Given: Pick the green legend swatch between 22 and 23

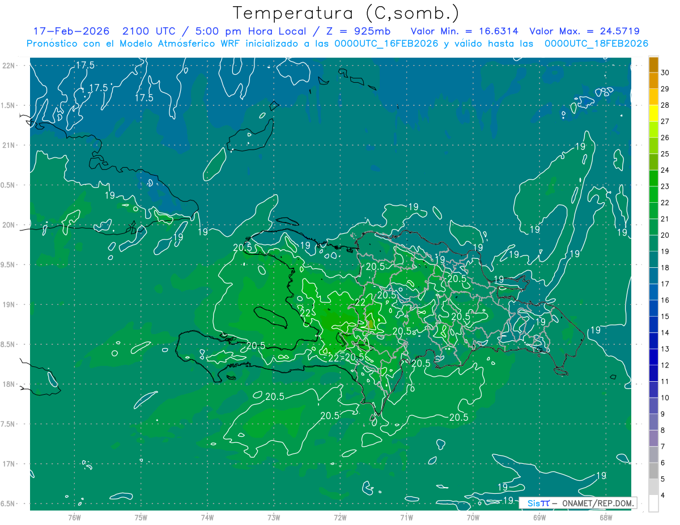Looking at the screenshot, I should (x=653, y=195).
